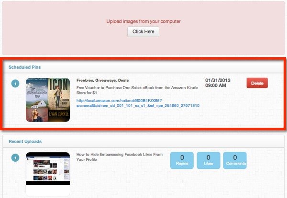The width and height of the screenshot is (287, 198).
Task: Select the 'Scheduled Pins' section heading
Action: tap(25, 67)
